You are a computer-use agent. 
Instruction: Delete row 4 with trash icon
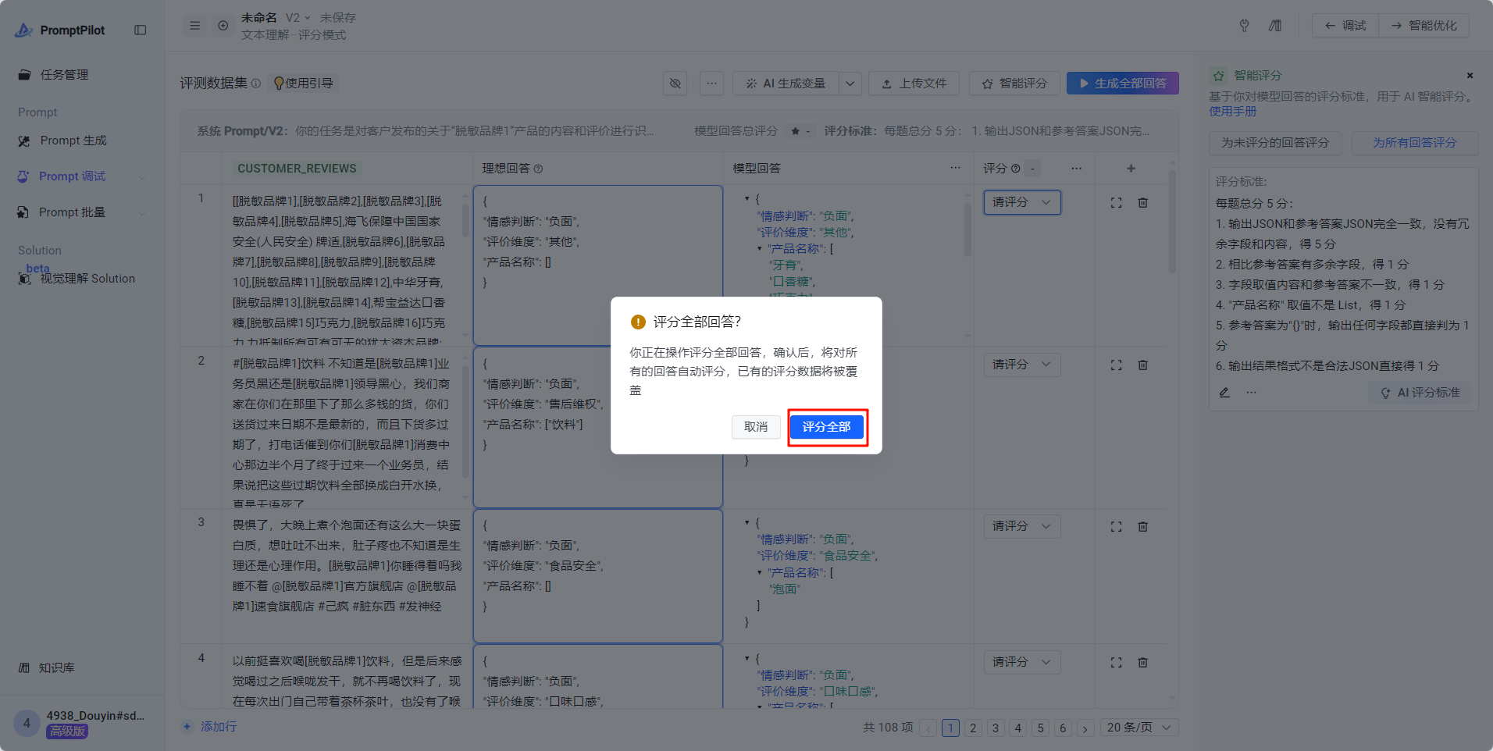tap(1142, 663)
